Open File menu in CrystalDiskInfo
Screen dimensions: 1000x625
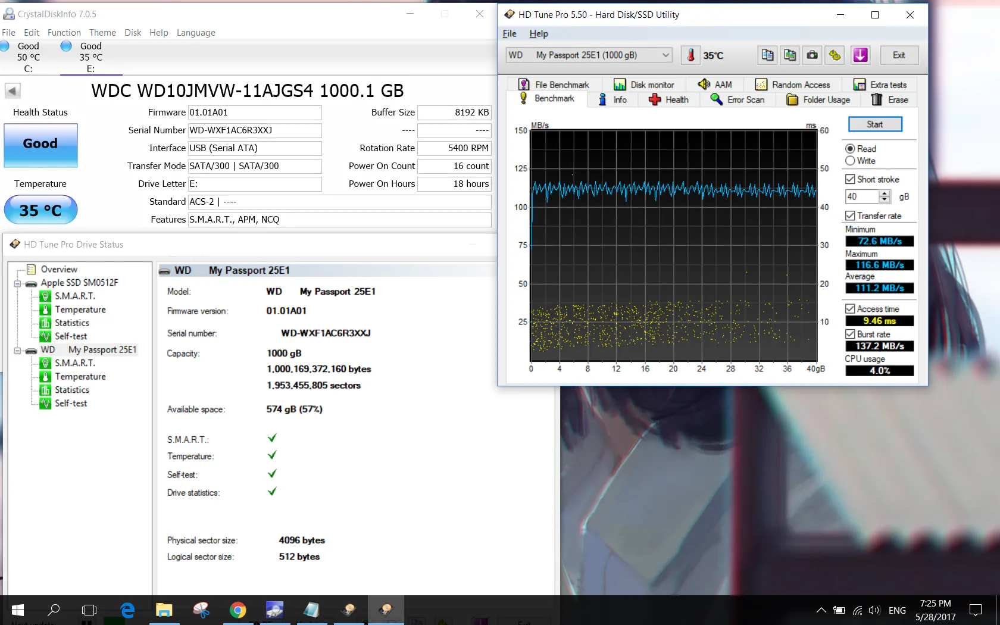pos(8,33)
